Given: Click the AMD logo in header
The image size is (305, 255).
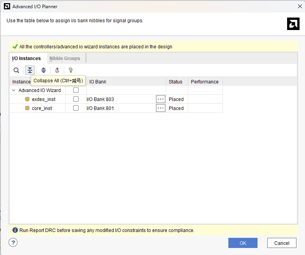Looking at the screenshot, I should (x=293, y=24).
